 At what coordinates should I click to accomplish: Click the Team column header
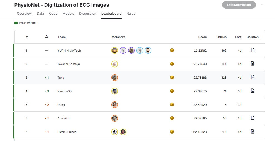(x=62, y=37)
